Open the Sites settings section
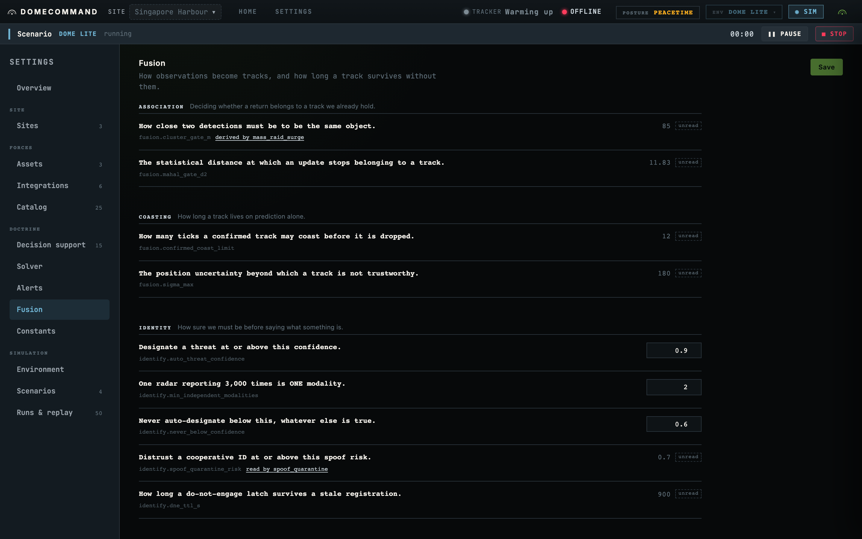 (x=60, y=126)
